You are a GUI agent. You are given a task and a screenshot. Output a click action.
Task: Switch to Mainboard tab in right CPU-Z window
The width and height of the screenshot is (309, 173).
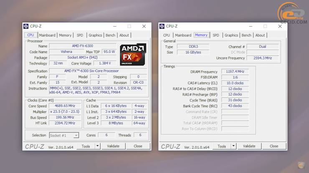click(x=183, y=35)
